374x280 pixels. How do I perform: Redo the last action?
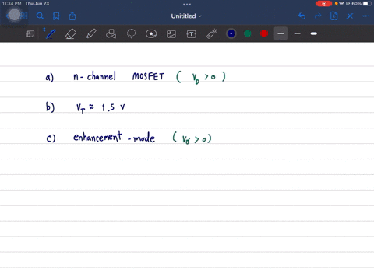pos(318,16)
